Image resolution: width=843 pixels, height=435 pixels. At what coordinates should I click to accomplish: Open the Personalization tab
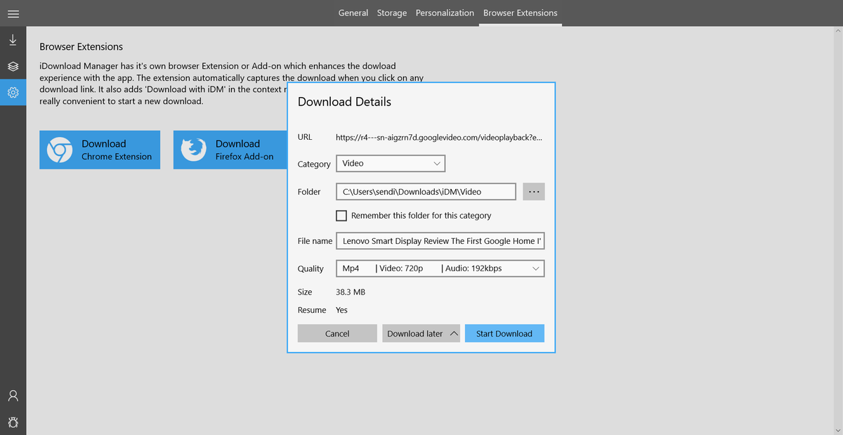click(x=445, y=13)
